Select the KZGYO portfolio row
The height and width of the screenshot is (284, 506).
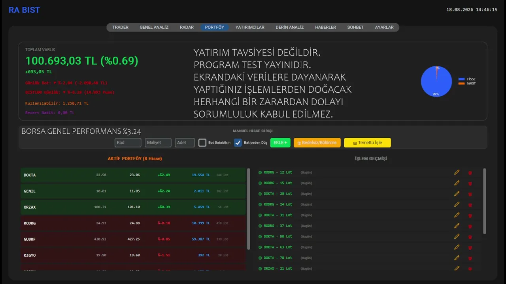pyautogui.click(x=133, y=255)
